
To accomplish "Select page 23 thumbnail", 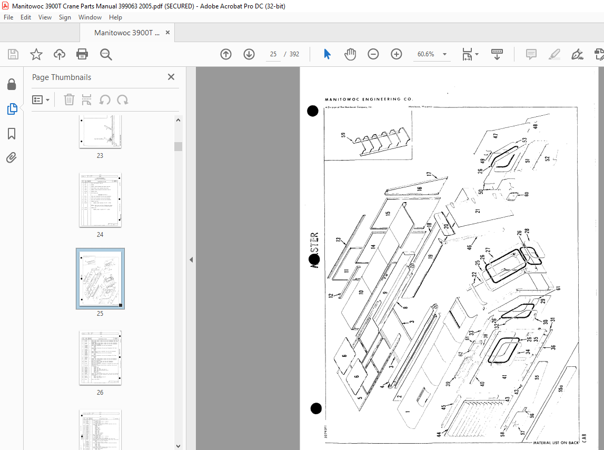I will [x=100, y=132].
